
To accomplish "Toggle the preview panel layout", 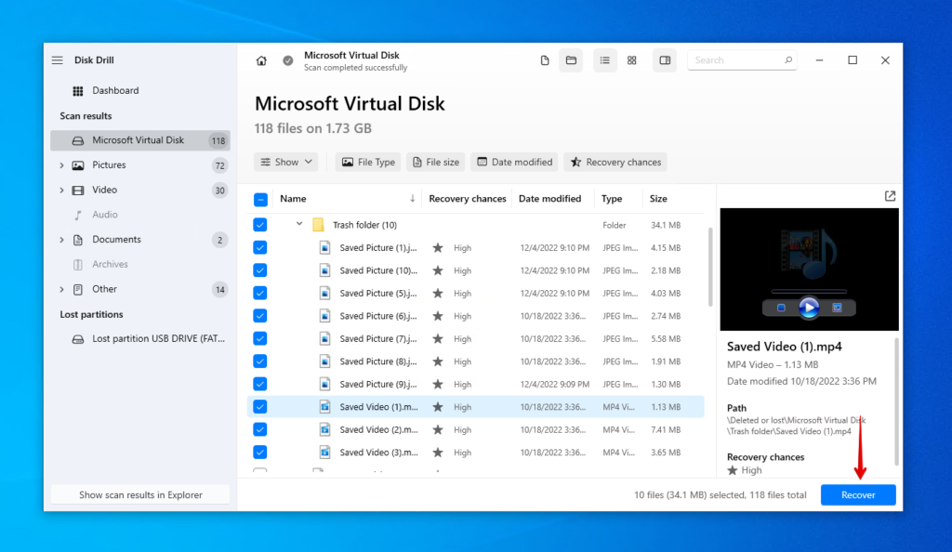I will [x=664, y=59].
